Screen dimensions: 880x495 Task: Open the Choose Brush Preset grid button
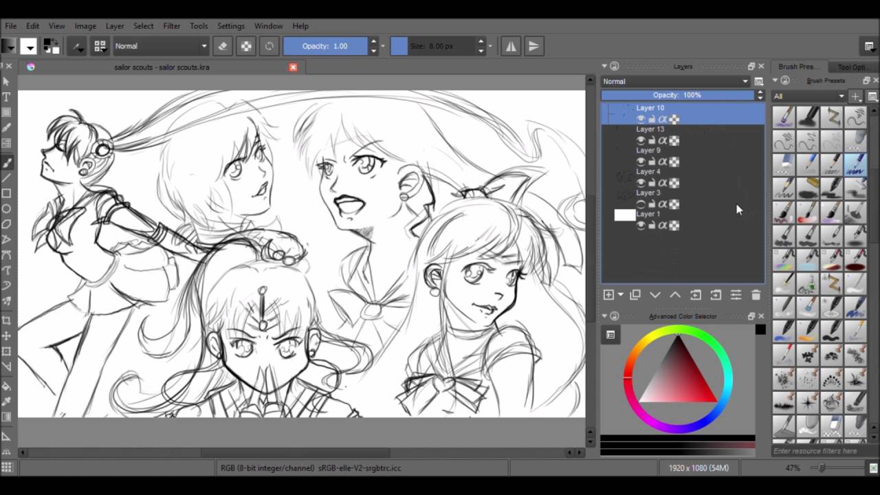point(100,46)
